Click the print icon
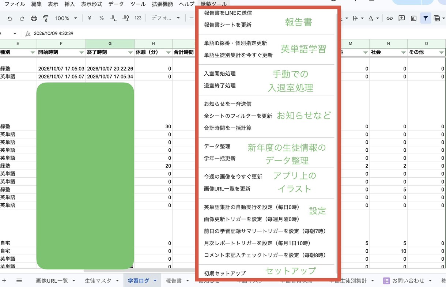The image size is (446, 287). tap(34, 18)
